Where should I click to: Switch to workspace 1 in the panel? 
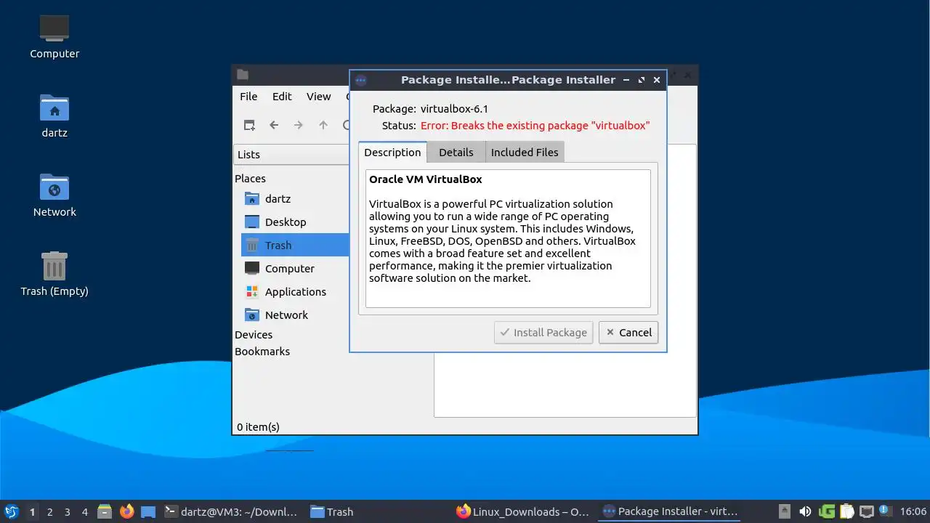32,511
